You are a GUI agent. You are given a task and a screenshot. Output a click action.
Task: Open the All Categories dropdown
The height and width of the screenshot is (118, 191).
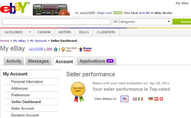[141, 22]
